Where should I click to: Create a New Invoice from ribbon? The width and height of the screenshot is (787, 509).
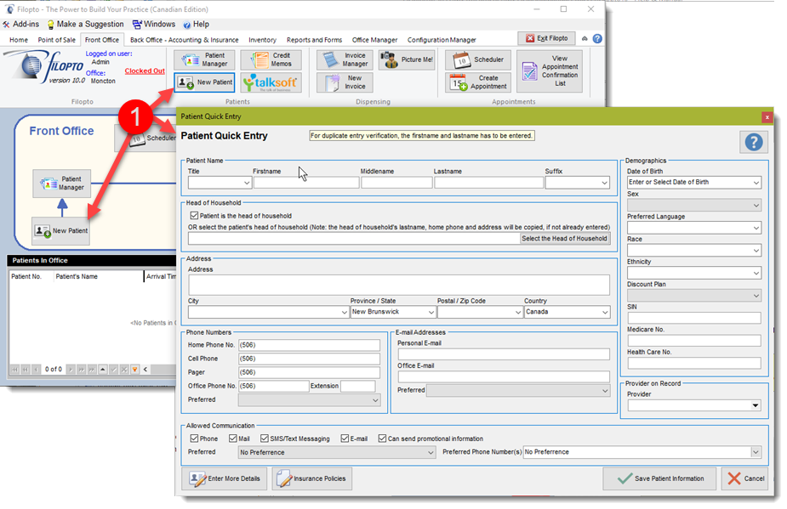(345, 82)
